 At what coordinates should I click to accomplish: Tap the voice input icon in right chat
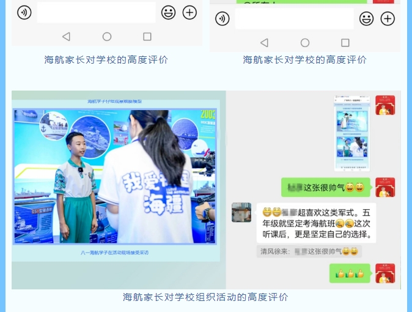click(x=222, y=19)
